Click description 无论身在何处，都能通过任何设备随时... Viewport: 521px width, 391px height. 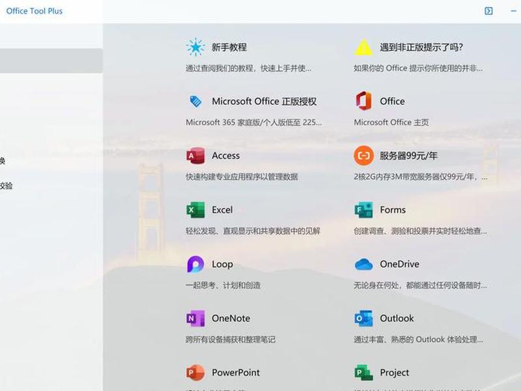(x=420, y=285)
